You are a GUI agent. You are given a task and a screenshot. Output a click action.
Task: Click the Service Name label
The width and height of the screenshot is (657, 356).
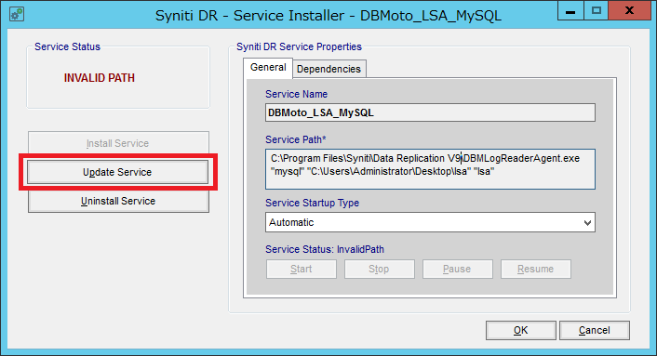pyautogui.click(x=296, y=94)
